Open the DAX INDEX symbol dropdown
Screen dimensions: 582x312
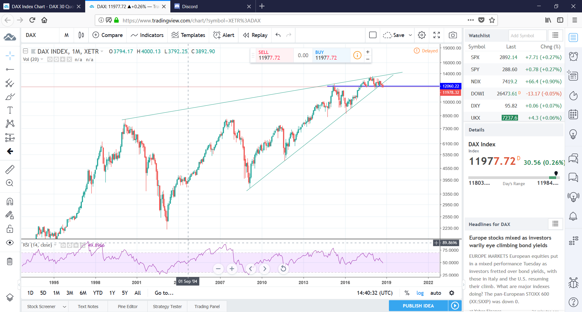tap(101, 51)
